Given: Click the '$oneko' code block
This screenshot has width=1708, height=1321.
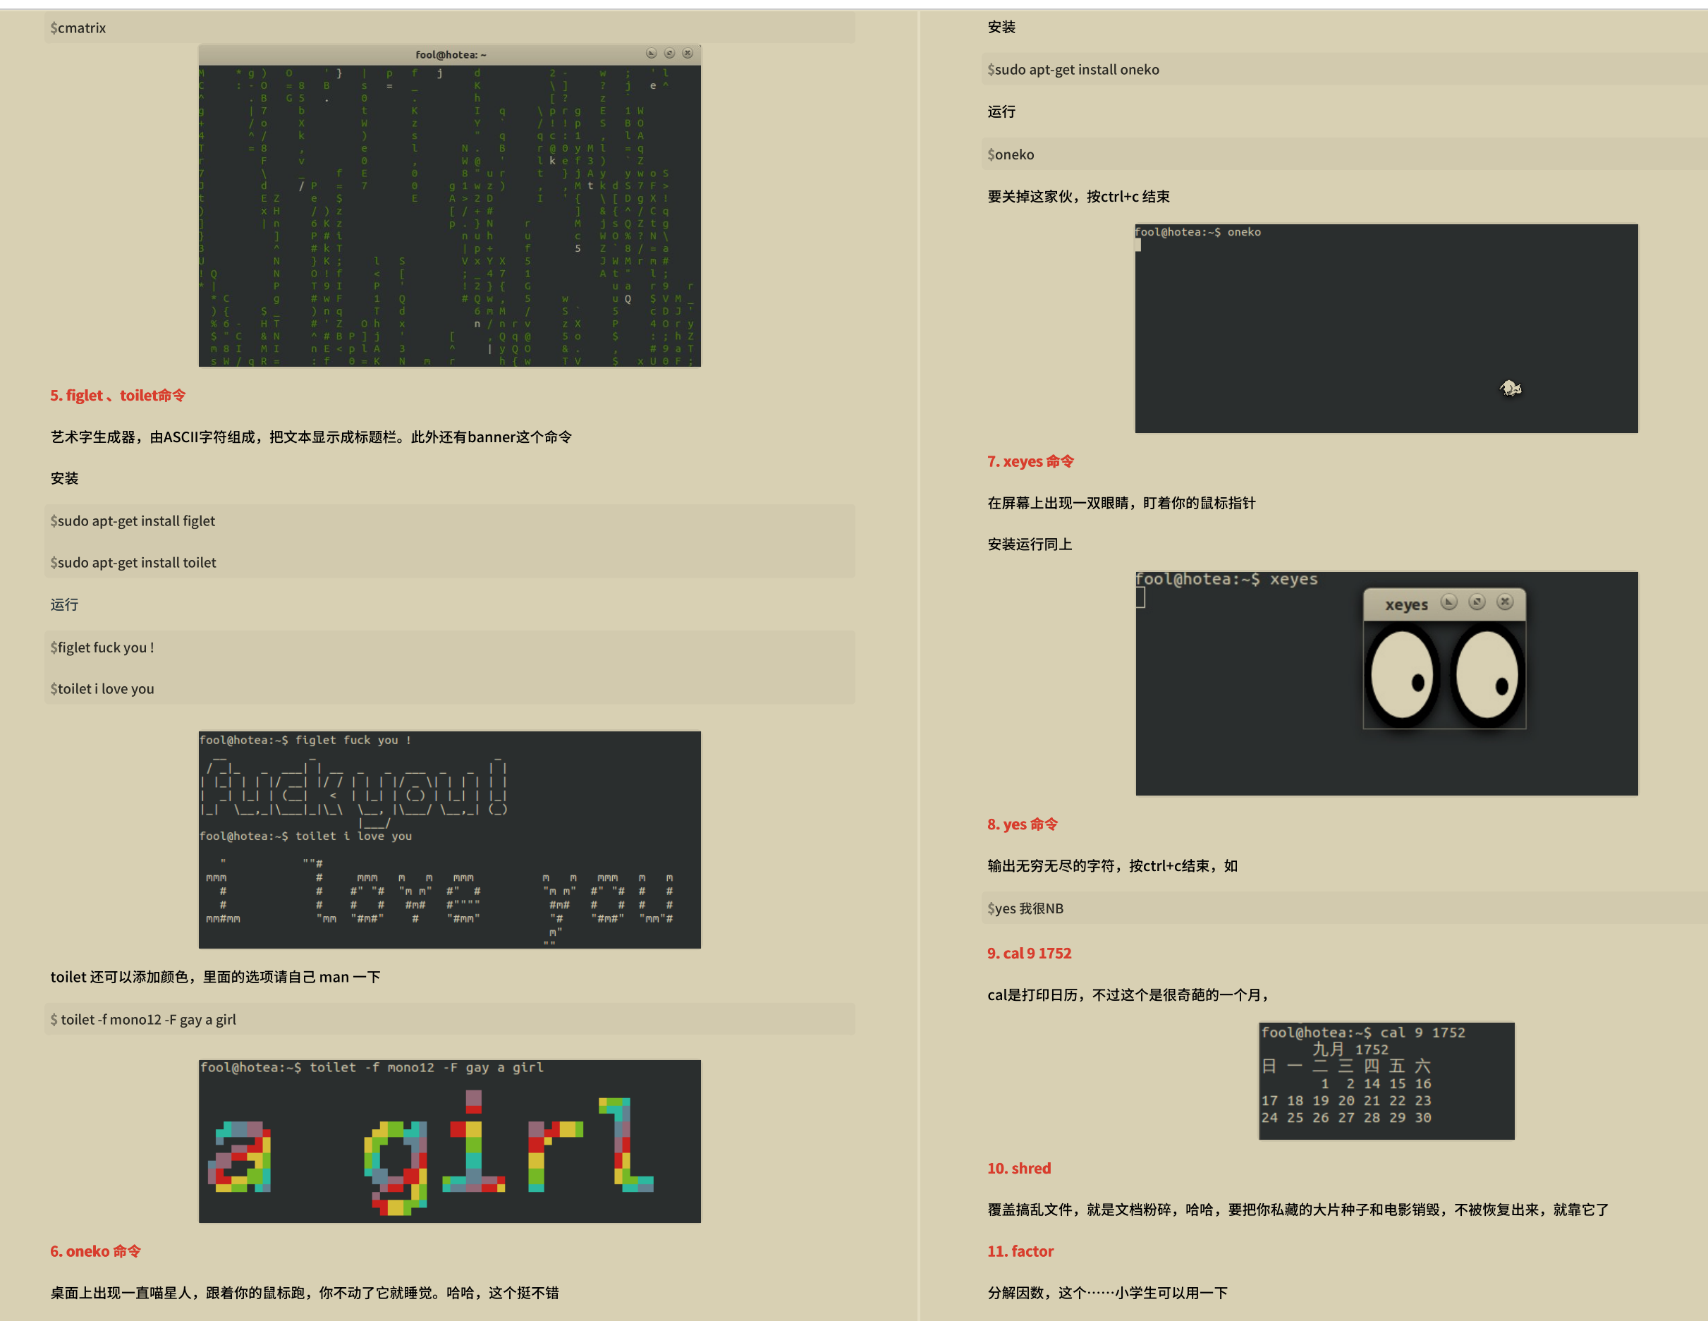Looking at the screenshot, I should [x=1344, y=154].
